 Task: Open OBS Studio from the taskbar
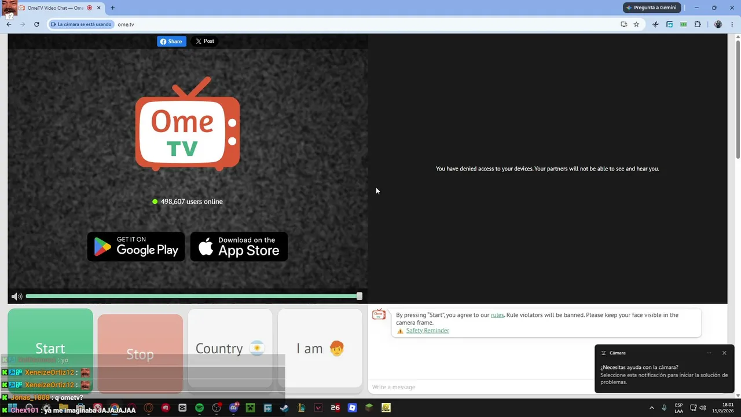(x=217, y=408)
